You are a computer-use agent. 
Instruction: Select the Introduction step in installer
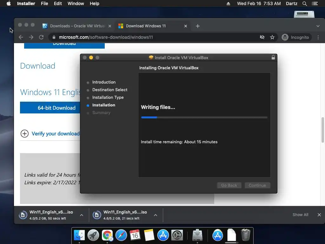coord(104,82)
